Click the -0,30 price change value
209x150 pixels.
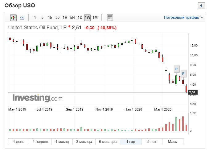coord(90,28)
